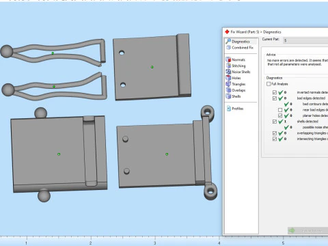Viewport: 328px width, 246px height.
Task: Select the Stitching fix step
Action: (x=236, y=66)
